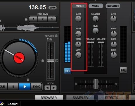The height and width of the screenshot is (106, 135).
Task: Click the right crossfader plus icon
Action: (116, 84)
